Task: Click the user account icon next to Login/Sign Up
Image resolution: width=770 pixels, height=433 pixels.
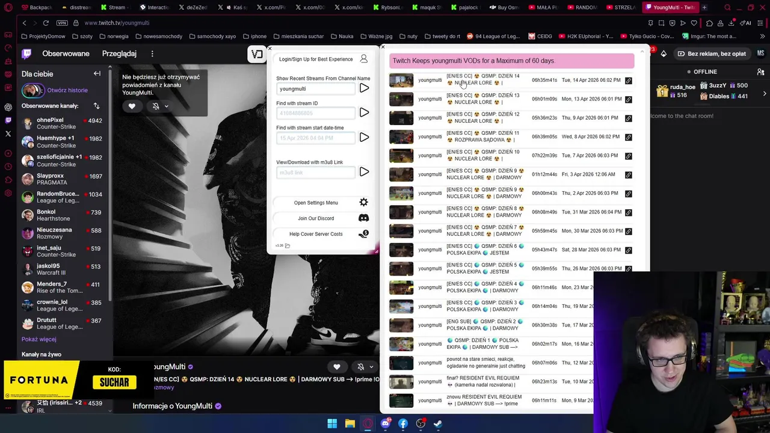Action: click(363, 59)
